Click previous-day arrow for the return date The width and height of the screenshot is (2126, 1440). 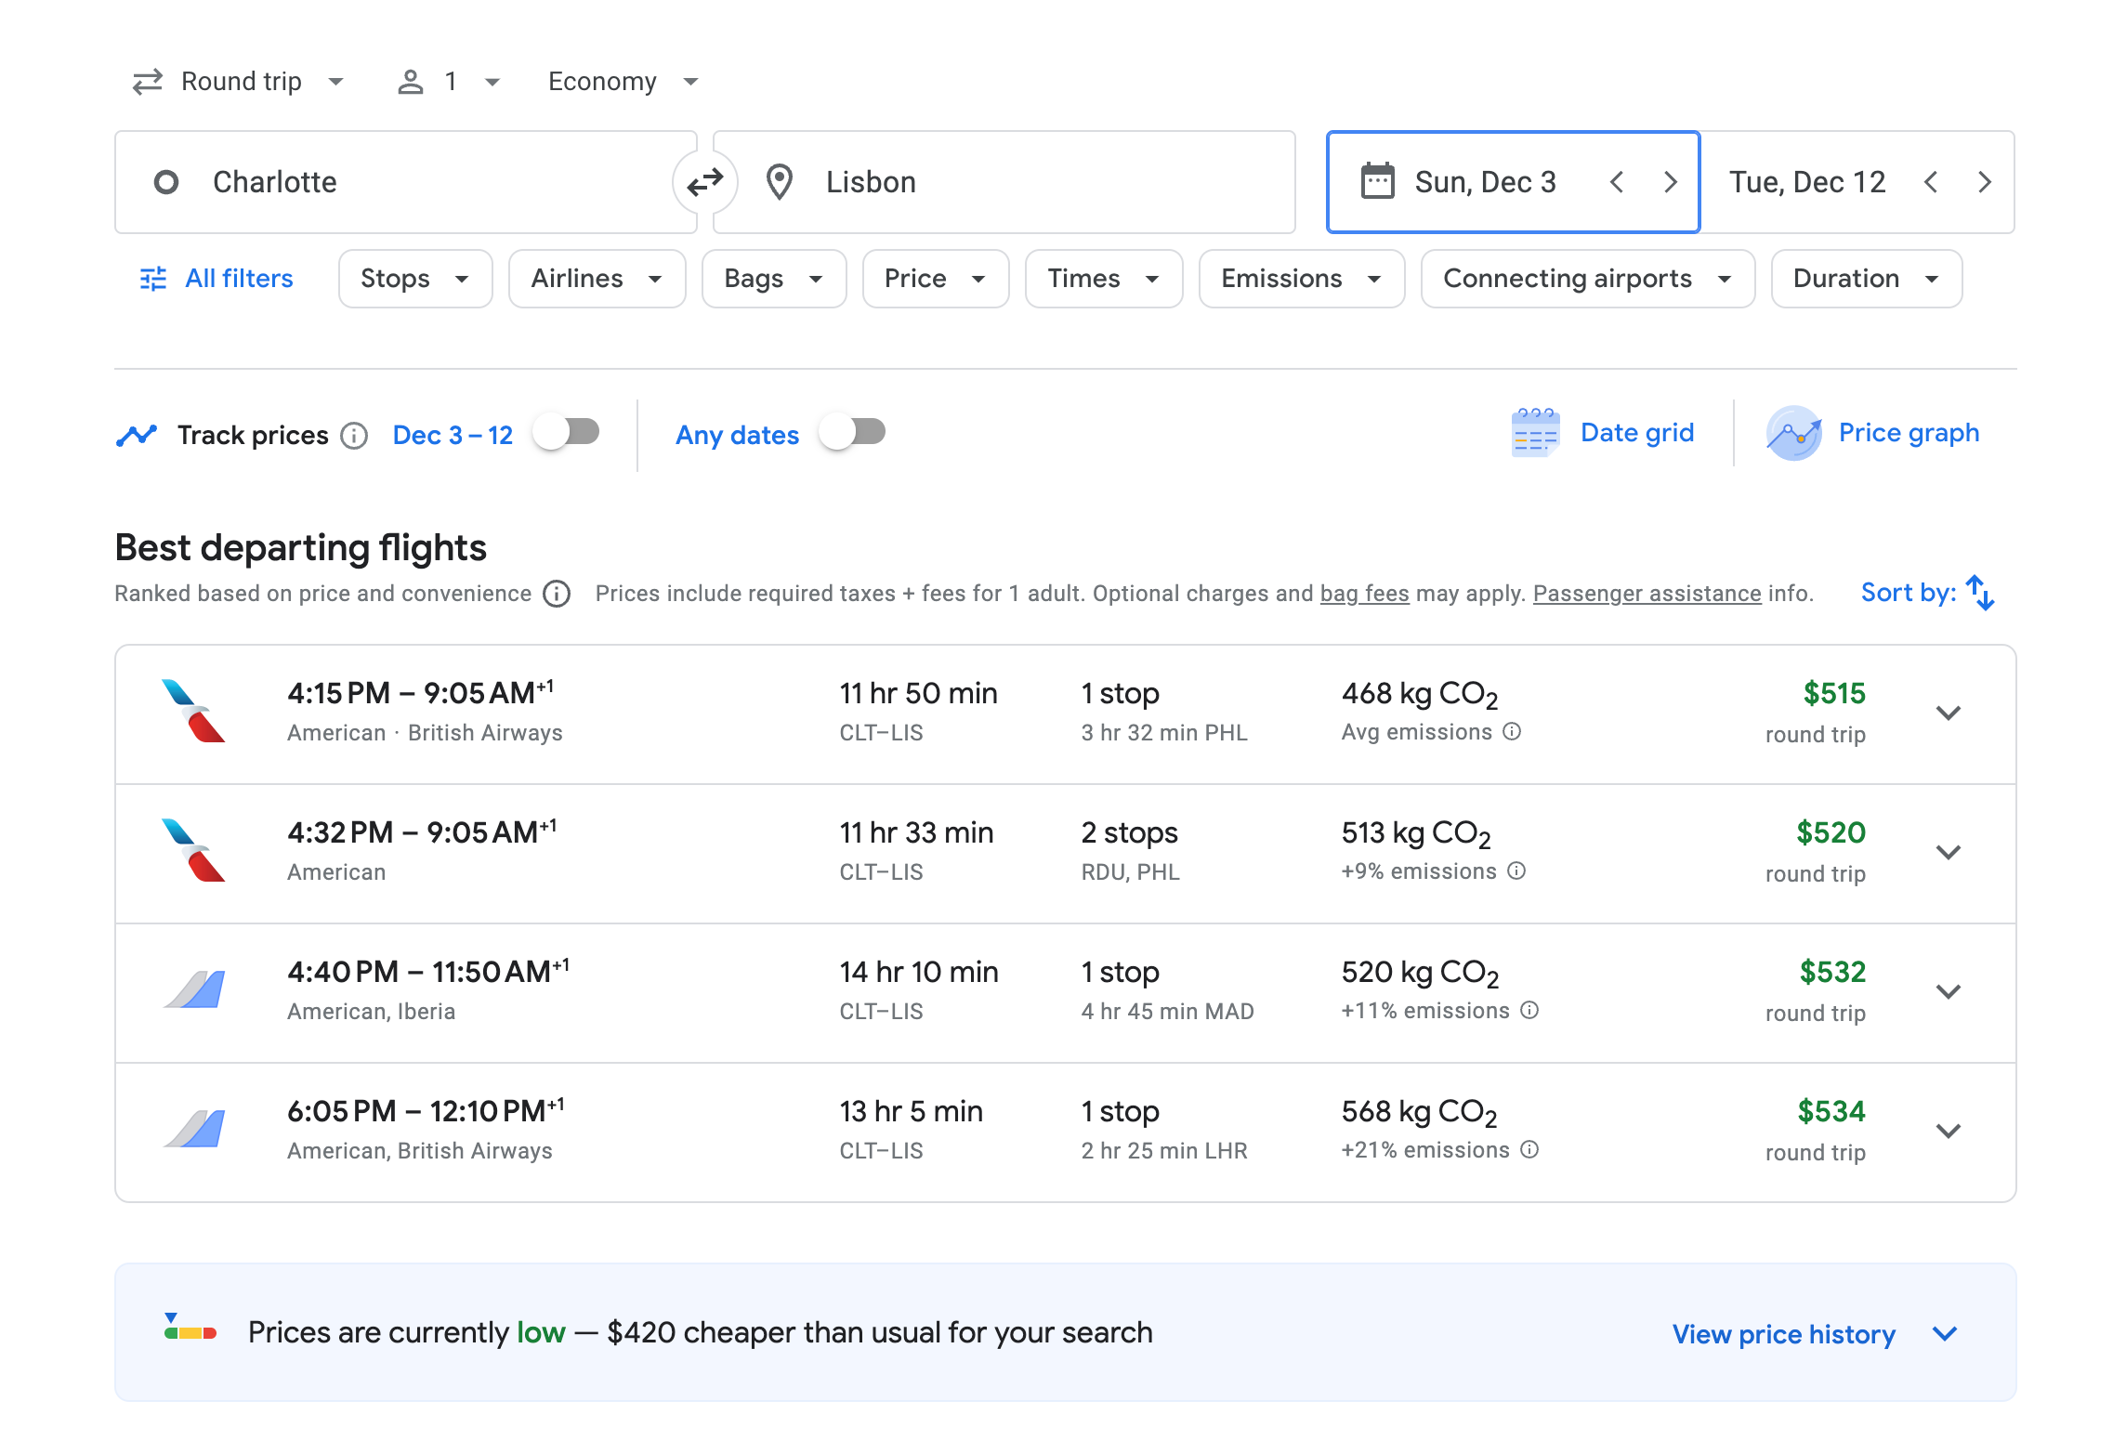point(1932,182)
